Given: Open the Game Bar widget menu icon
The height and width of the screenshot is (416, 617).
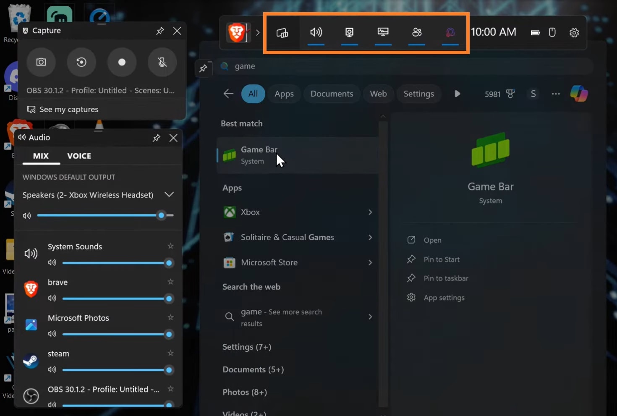Looking at the screenshot, I should 282,33.
